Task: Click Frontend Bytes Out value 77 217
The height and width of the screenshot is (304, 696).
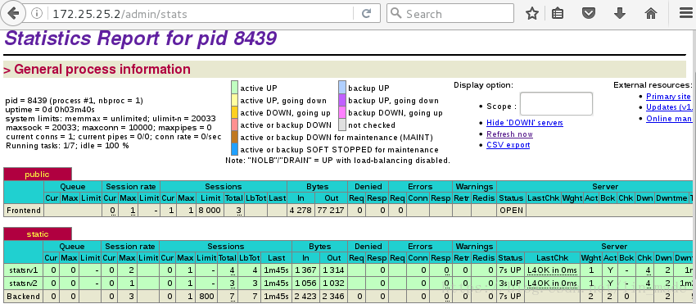Action: [x=331, y=211]
